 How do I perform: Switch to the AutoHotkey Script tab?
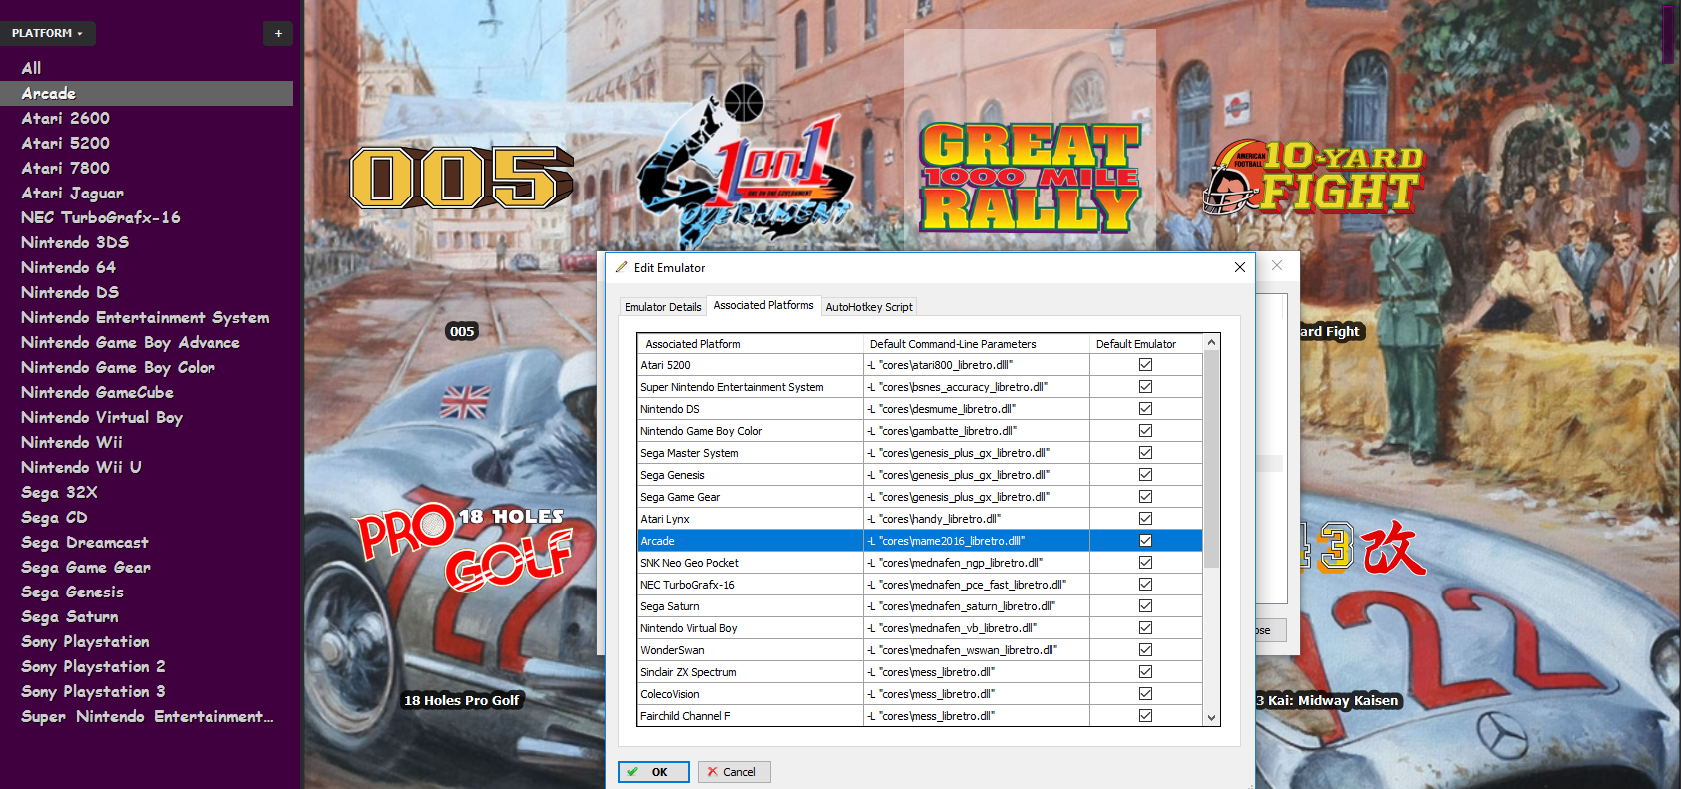(868, 307)
